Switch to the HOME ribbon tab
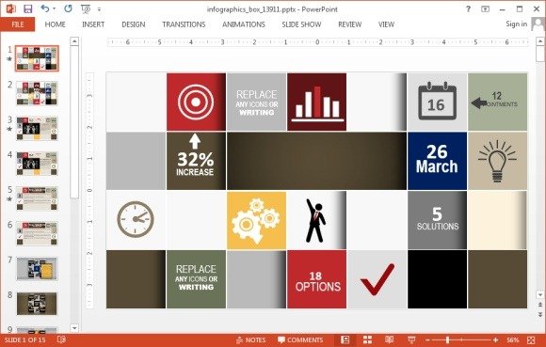The image size is (546, 347). tap(55, 24)
